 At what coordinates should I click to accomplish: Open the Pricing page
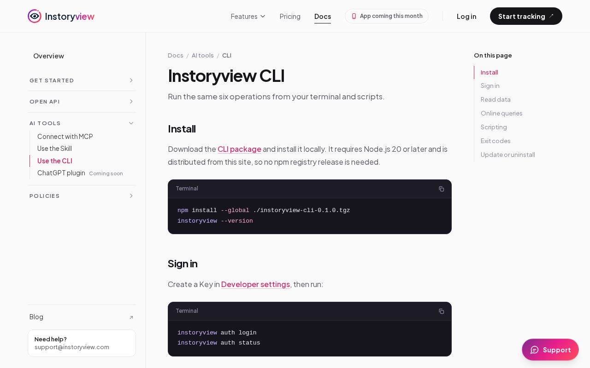click(x=290, y=16)
